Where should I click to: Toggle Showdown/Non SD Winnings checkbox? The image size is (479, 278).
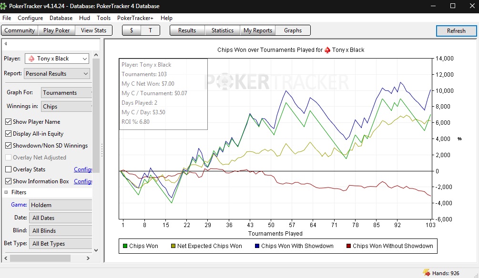point(9,146)
